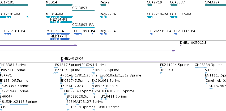Select the CG43337-PA protein feature
The image size is (226, 111).
pyautogui.click(x=176, y=34)
